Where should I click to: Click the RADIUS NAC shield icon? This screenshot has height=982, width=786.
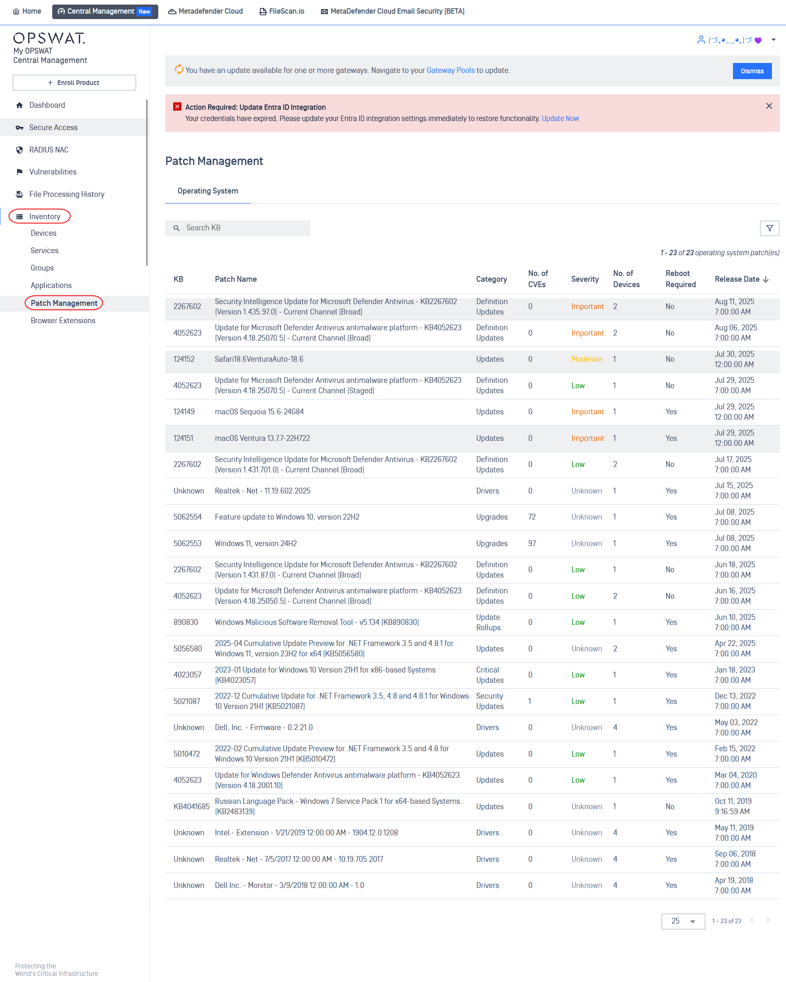(19, 150)
